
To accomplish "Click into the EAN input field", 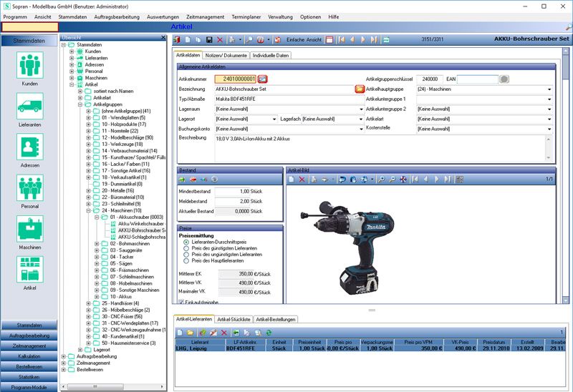I will pos(477,79).
